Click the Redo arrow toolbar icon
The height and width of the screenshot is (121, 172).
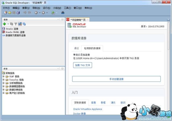29,13
